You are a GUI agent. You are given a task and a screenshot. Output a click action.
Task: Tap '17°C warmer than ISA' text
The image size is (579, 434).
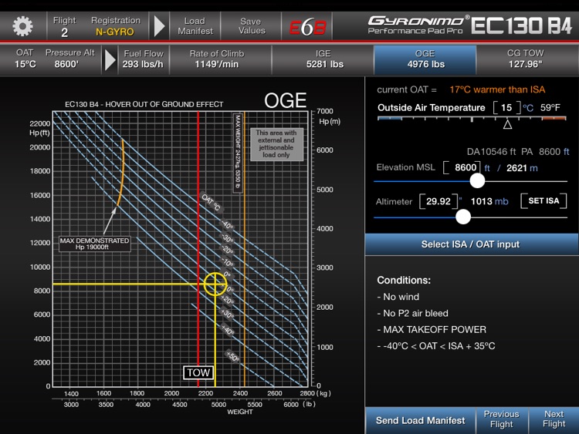pos(497,89)
